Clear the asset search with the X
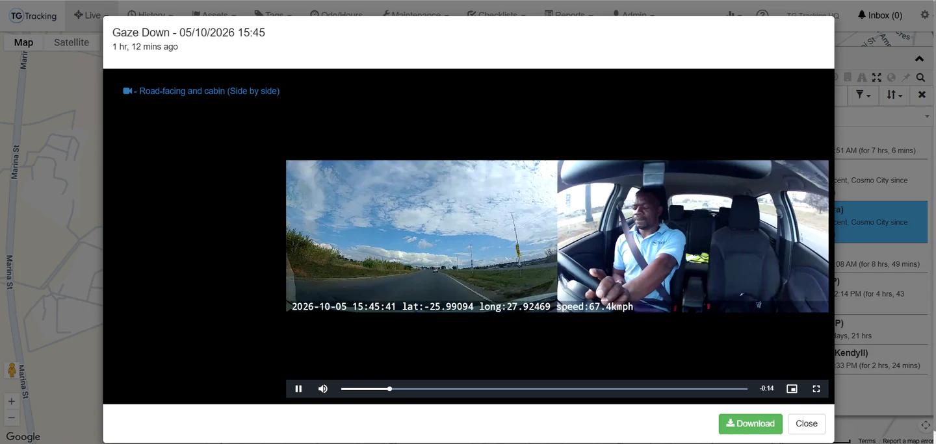936x444 pixels. tap(922, 95)
